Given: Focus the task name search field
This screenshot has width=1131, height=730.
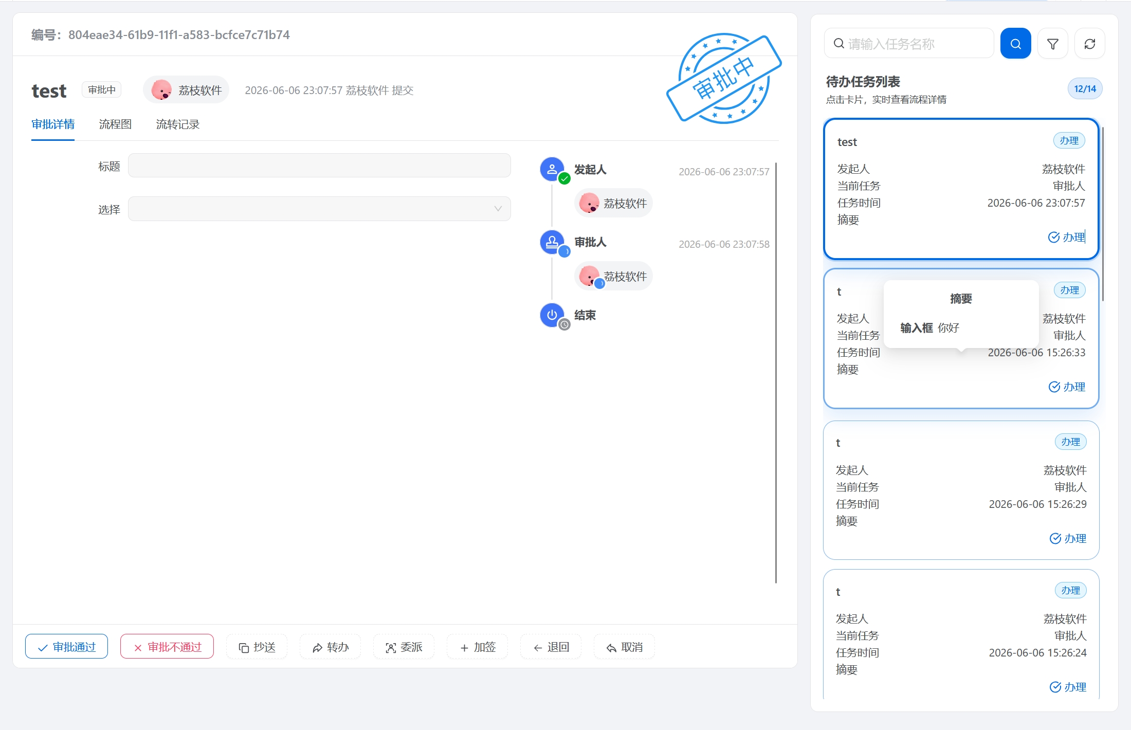Looking at the screenshot, I should coord(909,44).
